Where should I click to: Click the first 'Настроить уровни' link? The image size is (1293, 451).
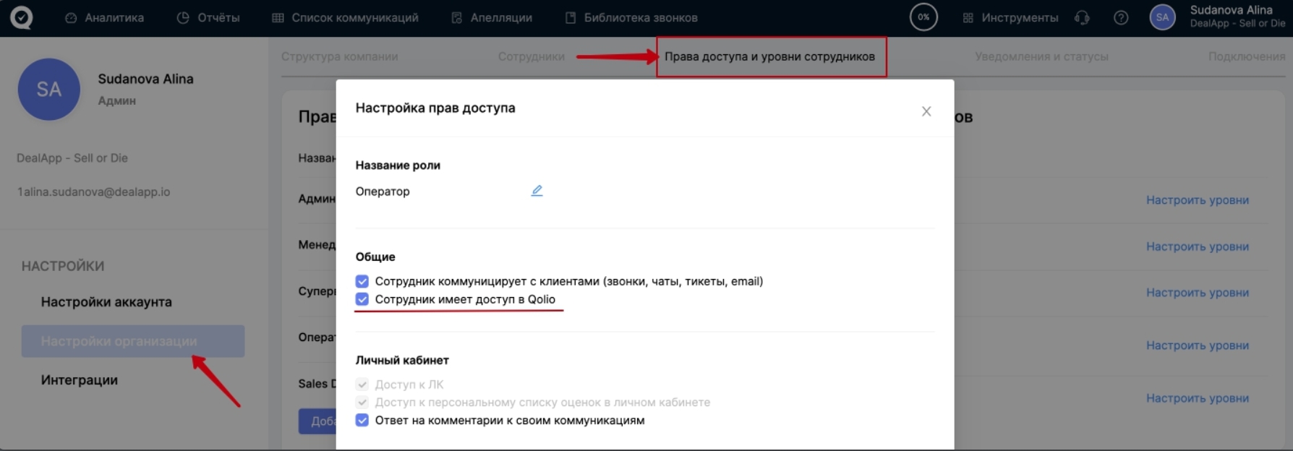(1197, 200)
